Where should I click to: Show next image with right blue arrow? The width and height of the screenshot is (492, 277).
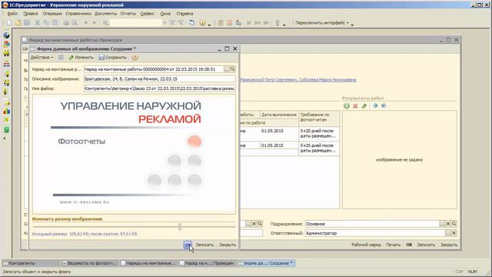[384, 106]
